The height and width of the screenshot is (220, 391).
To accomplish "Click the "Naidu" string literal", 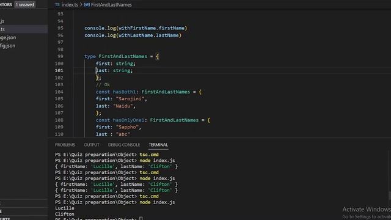I will [123, 106].
